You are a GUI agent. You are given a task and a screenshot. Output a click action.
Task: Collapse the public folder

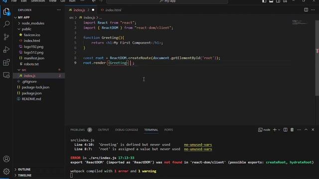tap(19, 29)
